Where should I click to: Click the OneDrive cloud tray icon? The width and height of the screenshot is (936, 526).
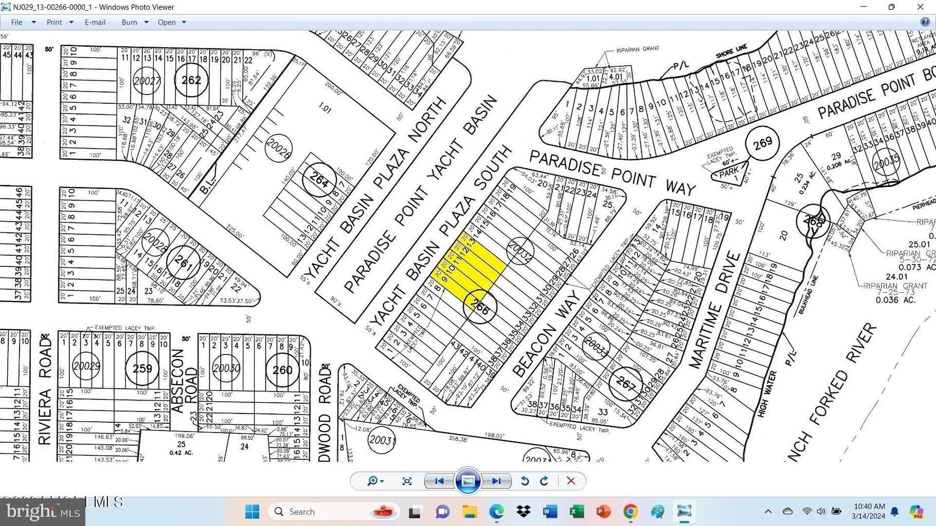788,512
